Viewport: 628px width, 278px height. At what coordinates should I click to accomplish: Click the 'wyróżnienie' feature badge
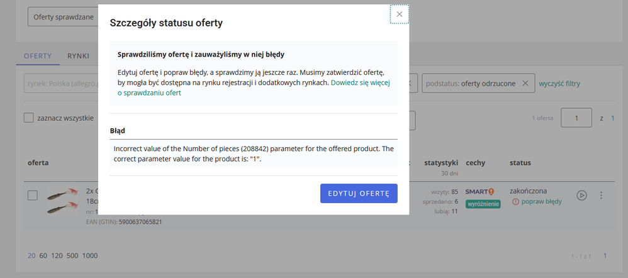coord(483,204)
